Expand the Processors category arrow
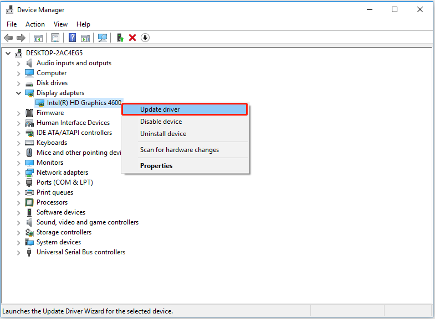The height and width of the screenshot is (319, 435). pyautogui.click(x=18, y=202)
